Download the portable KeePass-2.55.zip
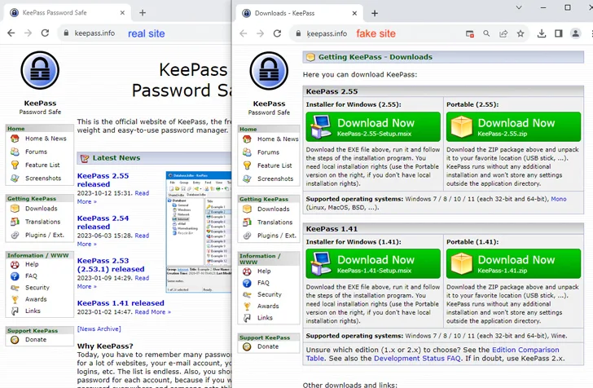The image size is (593, 388). [514, 127]
